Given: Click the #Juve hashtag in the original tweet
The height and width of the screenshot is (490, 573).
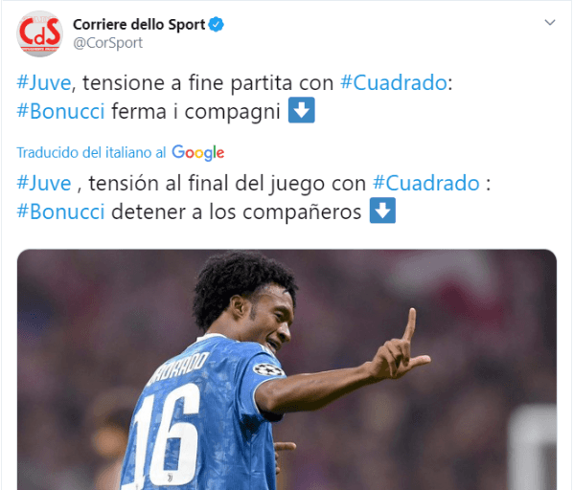Looking at the screenshot, I should pos(44,83).
